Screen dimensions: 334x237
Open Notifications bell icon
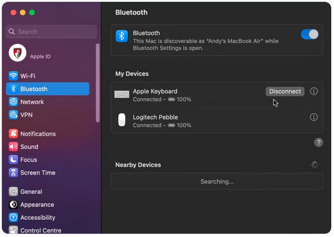13,134
